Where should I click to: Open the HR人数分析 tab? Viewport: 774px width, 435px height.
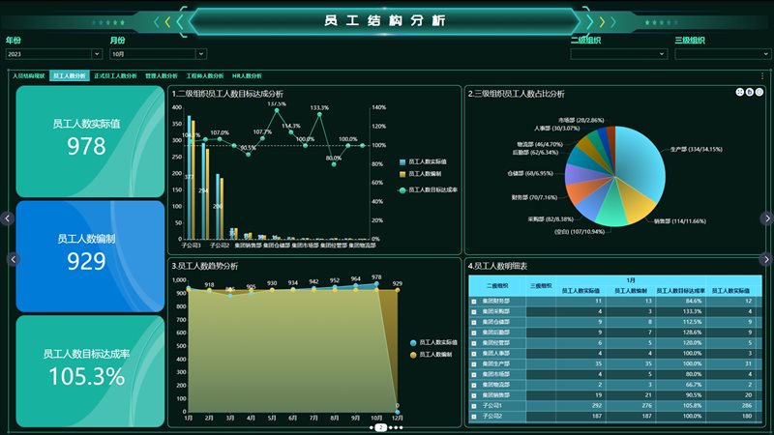(x=247, y=76)
